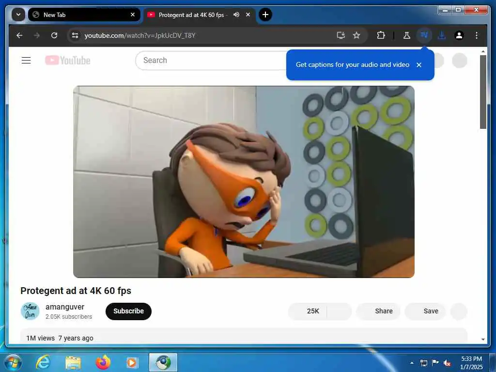Like the video showing 25K
This screenshot has height=372, width=496.
click(x=307, y=311)
